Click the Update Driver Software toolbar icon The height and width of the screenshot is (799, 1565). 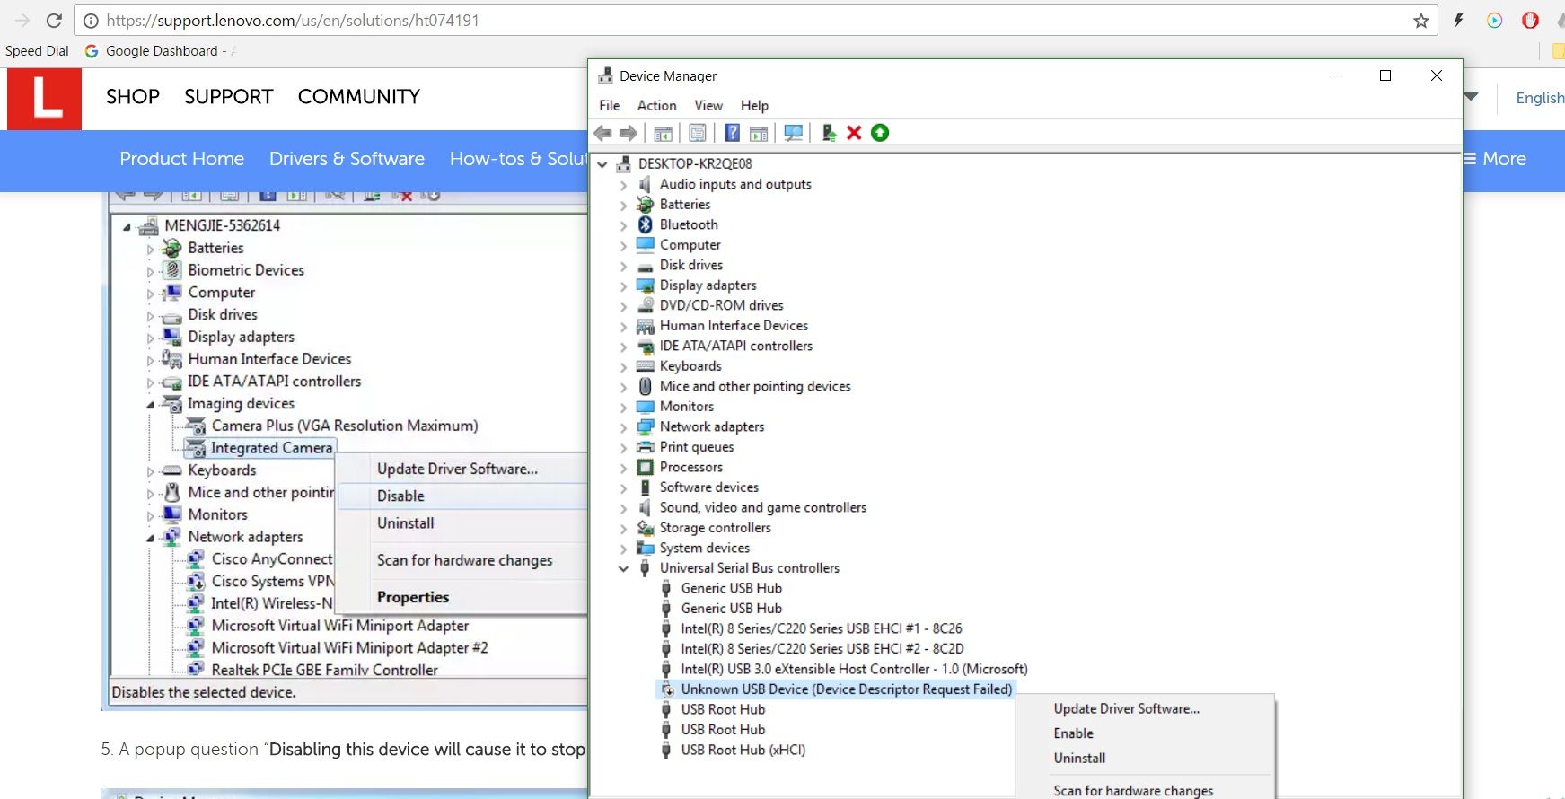pos(829,133)
